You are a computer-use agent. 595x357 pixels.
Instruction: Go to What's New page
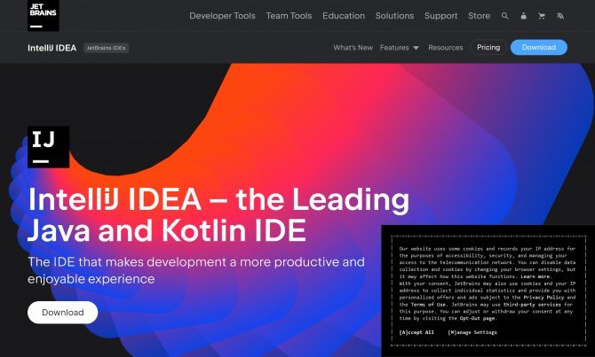tap(353, 48)
